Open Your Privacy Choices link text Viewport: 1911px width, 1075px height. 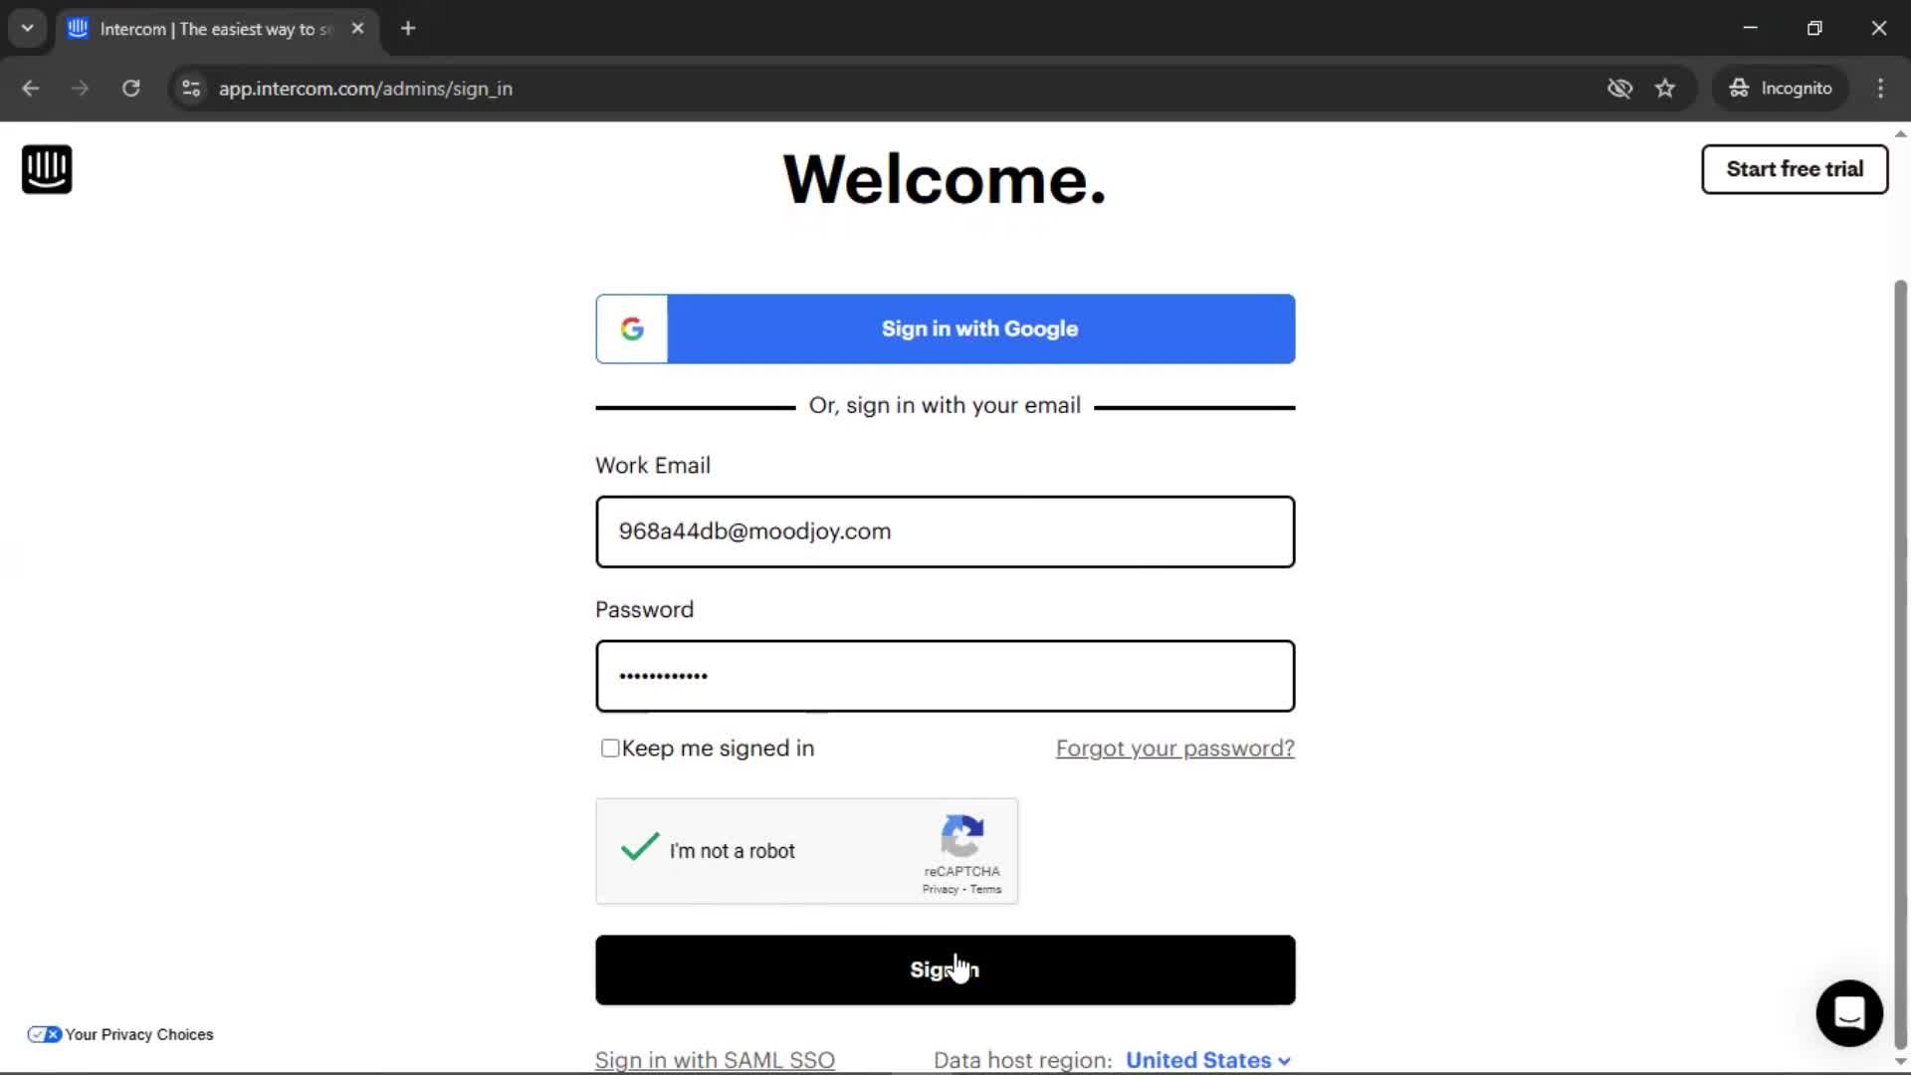coord(139,1034)
